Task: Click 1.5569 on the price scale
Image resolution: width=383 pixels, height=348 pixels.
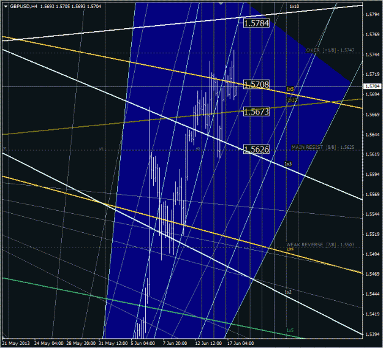Action: (x=373, y=194)
